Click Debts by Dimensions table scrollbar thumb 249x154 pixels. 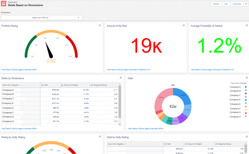tap(120, 102)
